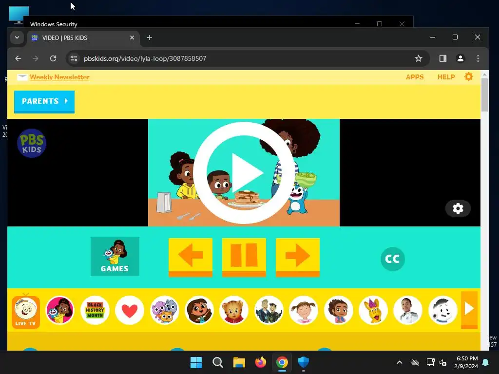This screenshot has height=374, width=499.
Task: Go to previous video with left arrow
Action: click(191, 257)
